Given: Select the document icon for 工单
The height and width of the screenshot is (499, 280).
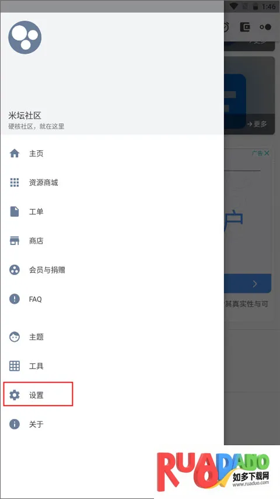Looking at the screenshot, I should coord(15,212).
